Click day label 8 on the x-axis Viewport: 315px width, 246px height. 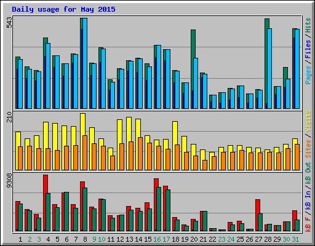pyautogui.click(x=85, y=239)
